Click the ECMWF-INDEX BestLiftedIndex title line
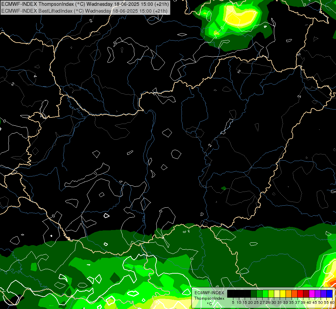 click(84, 11)
